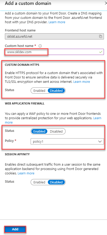Copy the frontend host name icon

click(101, 36)
